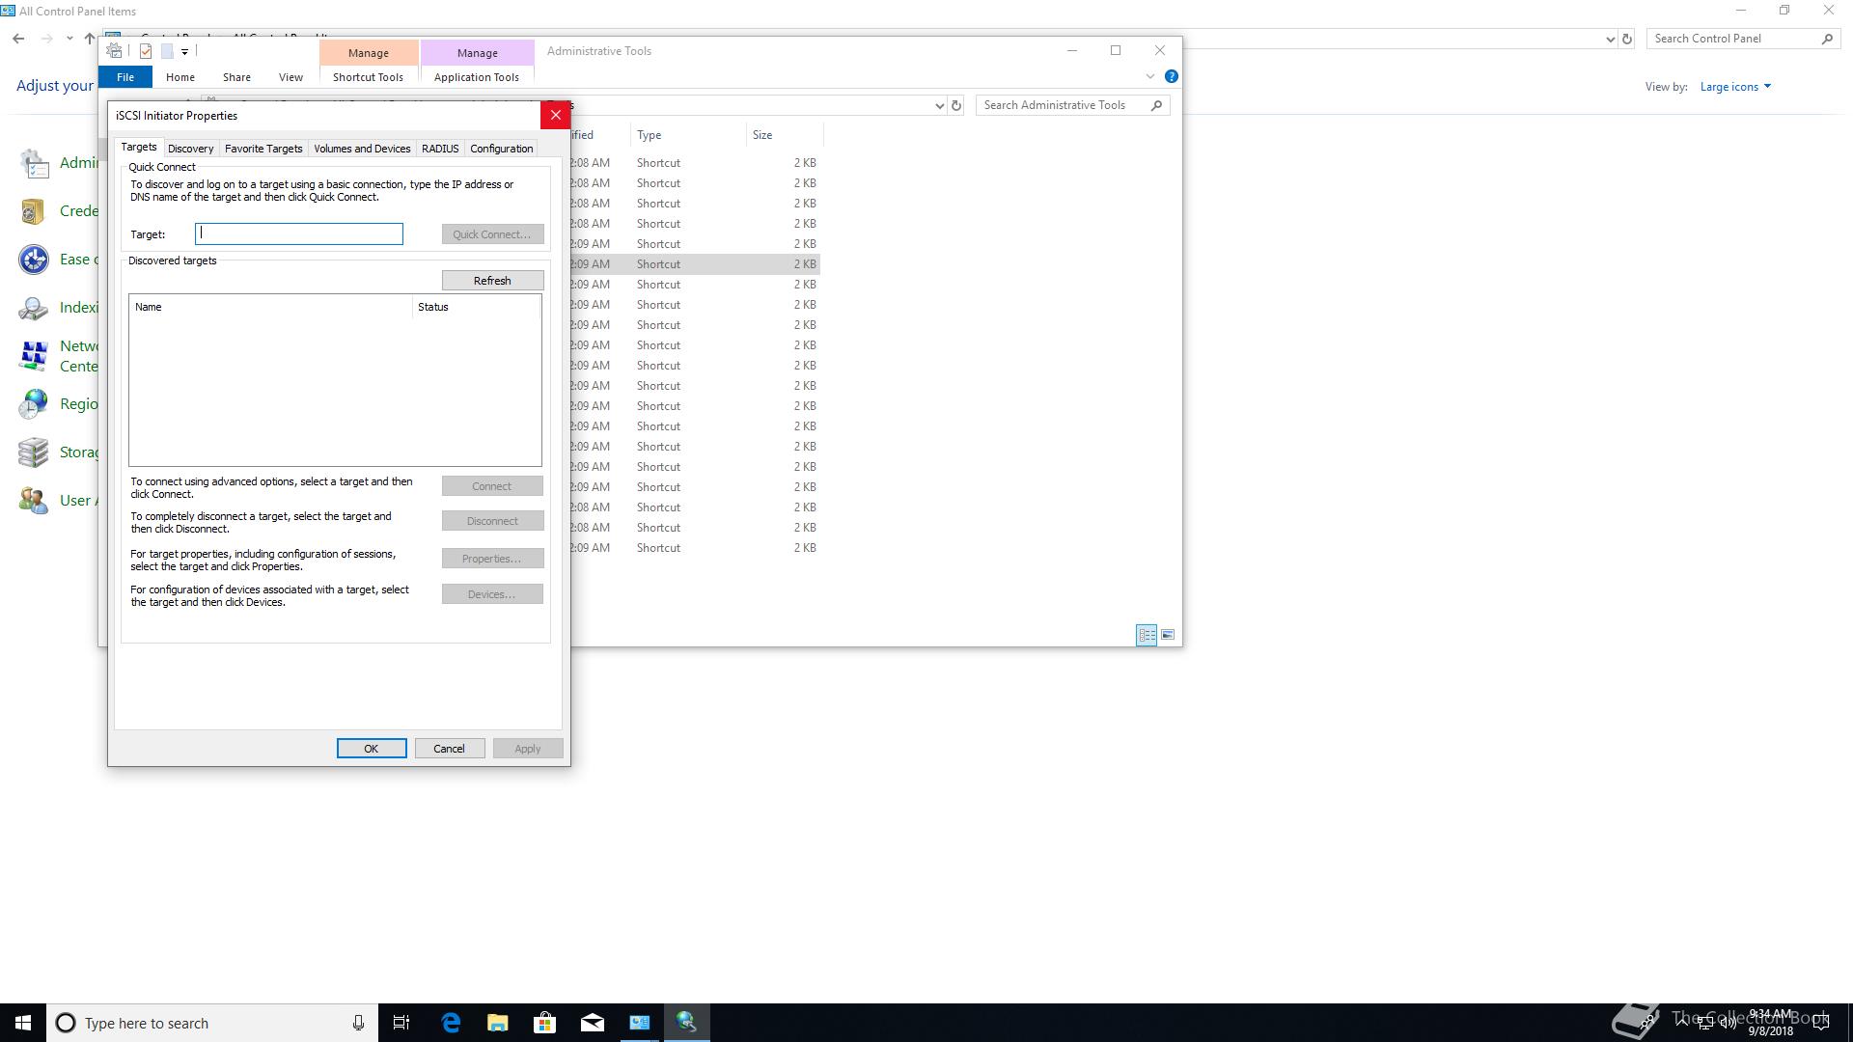Open Mail from the taskbar
Screen dimensions: 1853x1042
[592, 1023]
